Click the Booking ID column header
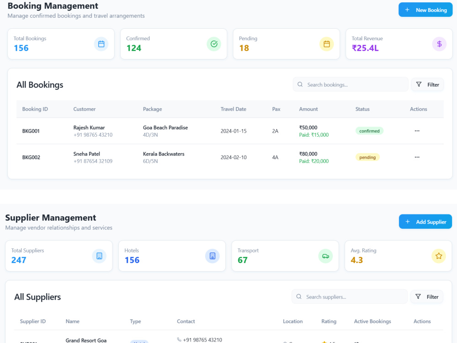The image size is (457, 343). point(35,109)
